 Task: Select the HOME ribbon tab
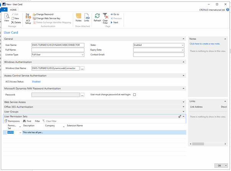pyautogui.click(x=13, y=10)
